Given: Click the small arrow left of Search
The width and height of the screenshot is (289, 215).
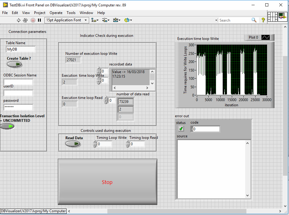Looking at the screenshot, I should point(216,20).
